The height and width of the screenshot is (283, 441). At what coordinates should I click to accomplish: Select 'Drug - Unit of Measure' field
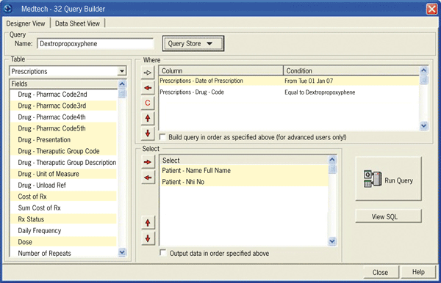pos(63,174)
